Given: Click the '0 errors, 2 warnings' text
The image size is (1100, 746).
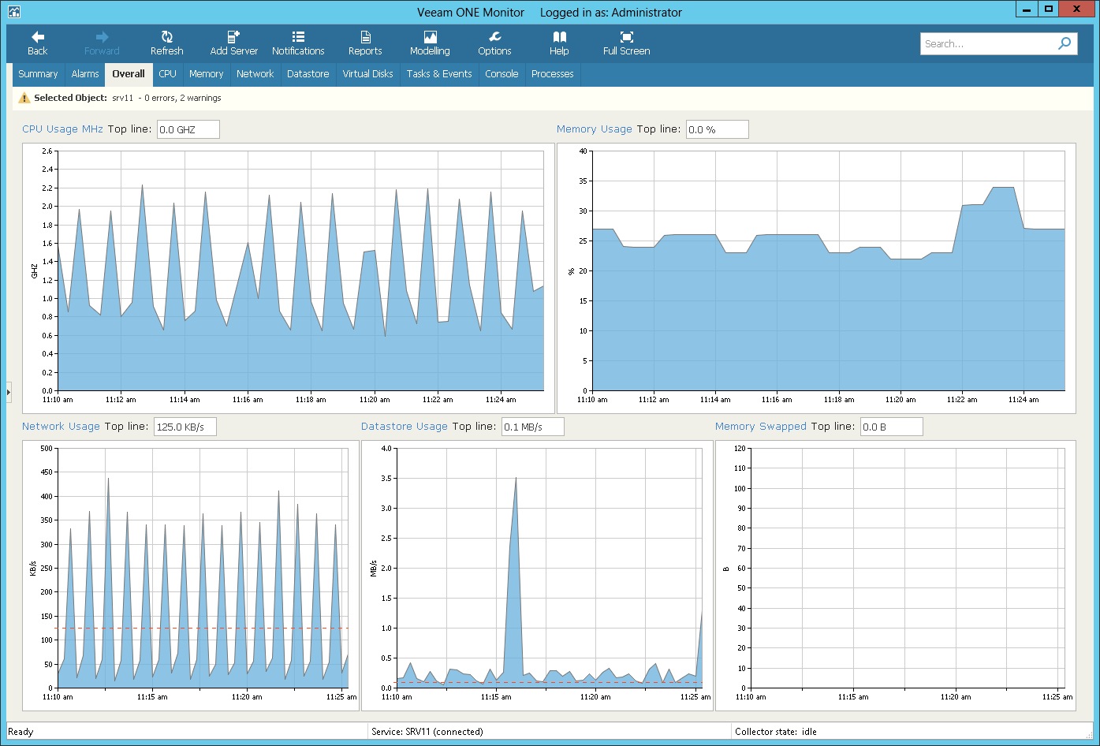Looking at the screenshot, I should click(183, 98).
